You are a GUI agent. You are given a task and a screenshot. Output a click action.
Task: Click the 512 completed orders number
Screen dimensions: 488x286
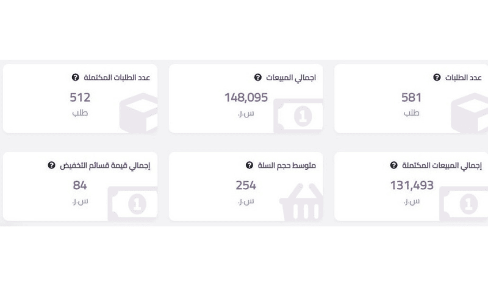tap(80, 97)
